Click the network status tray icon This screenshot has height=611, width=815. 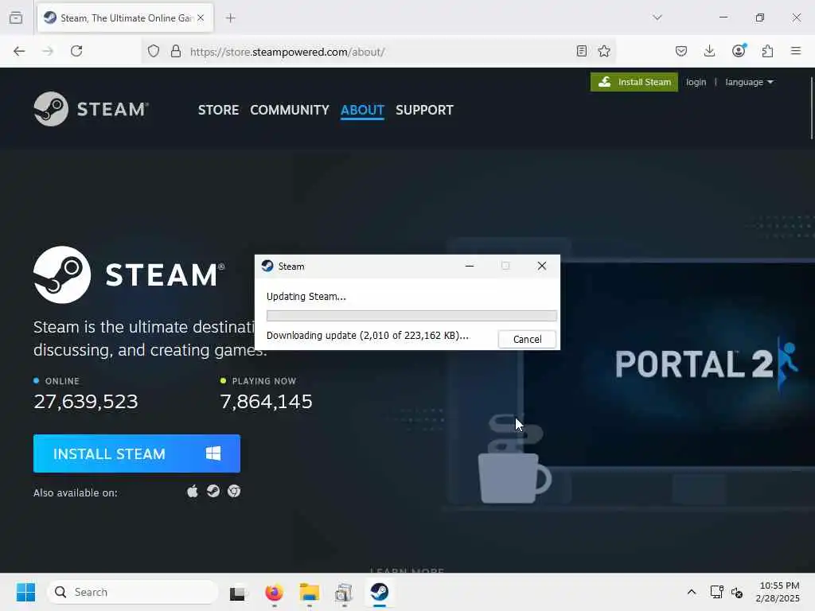(x=717, y=592)
